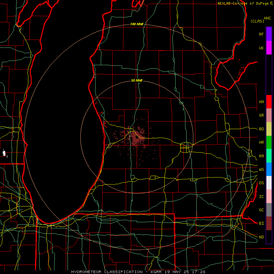The width and height of the screenshot is (274, 274).
Task: Click the red HA legend swatch
Action: pos(269,102)
